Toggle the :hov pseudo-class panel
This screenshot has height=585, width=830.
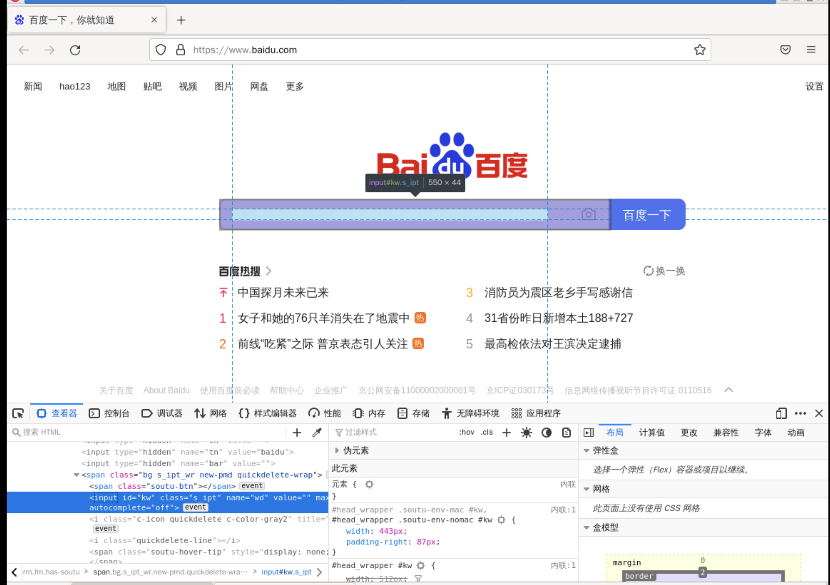[466, 432]
